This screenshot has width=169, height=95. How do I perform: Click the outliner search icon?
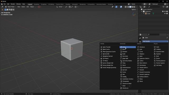[149, 7]
